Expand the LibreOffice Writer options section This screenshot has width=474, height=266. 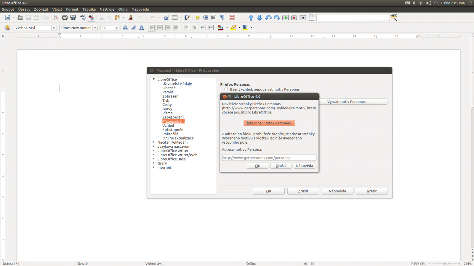pos(153,150)
